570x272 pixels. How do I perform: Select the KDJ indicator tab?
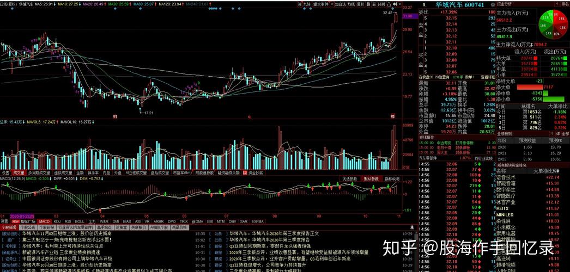[x=57, y=221]
